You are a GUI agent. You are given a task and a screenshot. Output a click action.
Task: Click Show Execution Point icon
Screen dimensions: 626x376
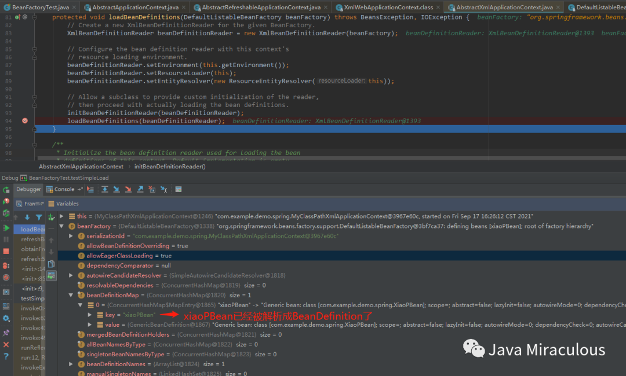pos(90,190)
